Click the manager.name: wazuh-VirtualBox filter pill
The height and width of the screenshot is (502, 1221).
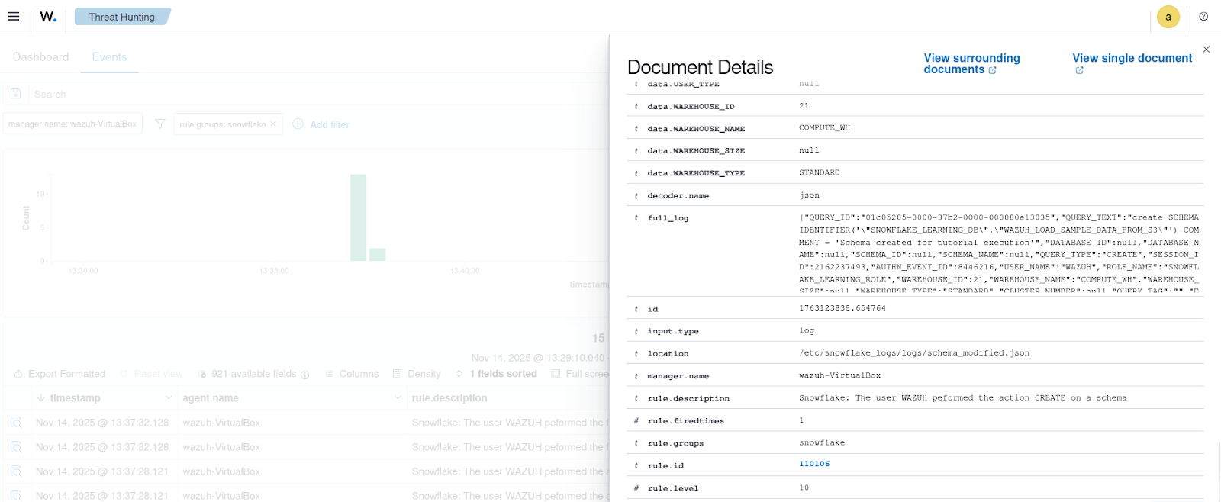tap(72, 124)
